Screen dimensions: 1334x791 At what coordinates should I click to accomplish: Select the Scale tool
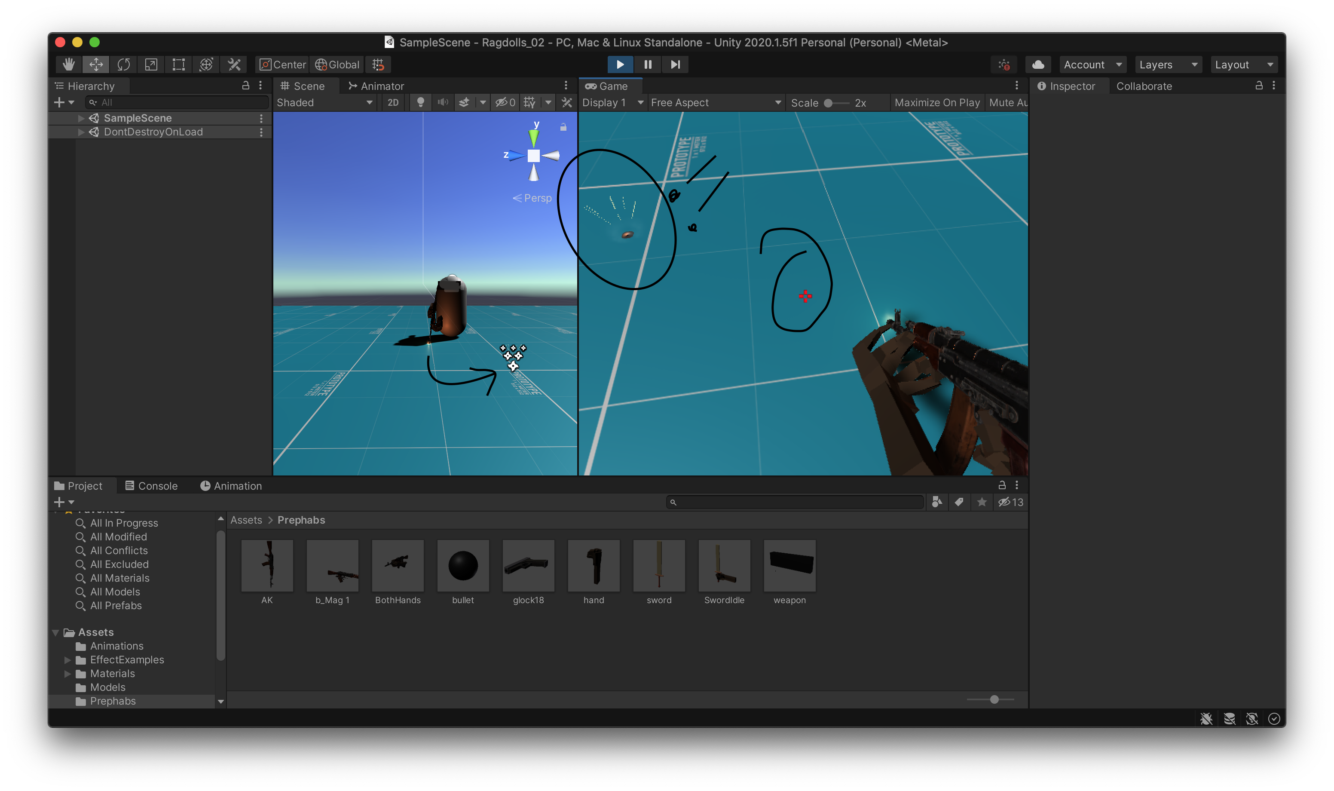151,64
